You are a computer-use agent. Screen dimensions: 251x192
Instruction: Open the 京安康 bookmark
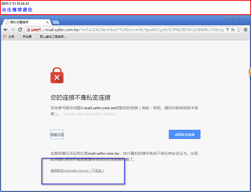pyautogui.click(x=25, y=37)
